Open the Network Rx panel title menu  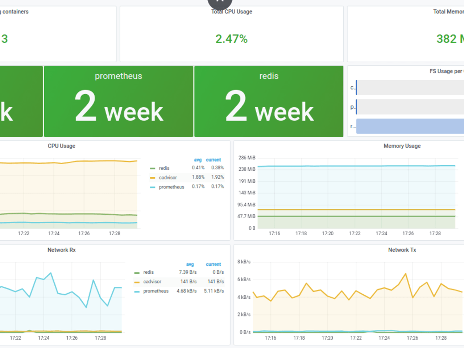[x=62, y=250]
